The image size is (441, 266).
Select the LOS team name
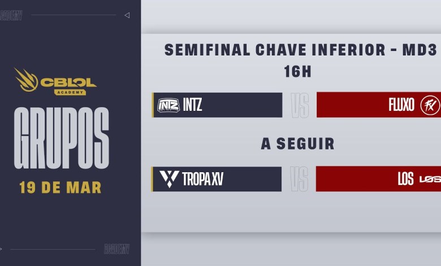point(405,179)
